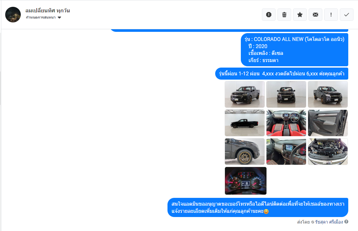Mark conversation as spam with exclamation-circle icon

point(269,15)
